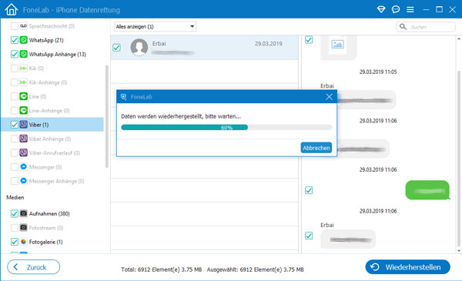Click the Line (0) icon
The width and height of the screenshot is (462, 281).
(x=24, y=96)
